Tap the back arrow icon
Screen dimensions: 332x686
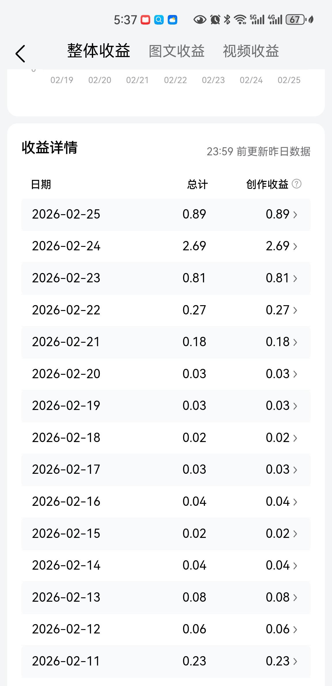click(x=20, y=53)
